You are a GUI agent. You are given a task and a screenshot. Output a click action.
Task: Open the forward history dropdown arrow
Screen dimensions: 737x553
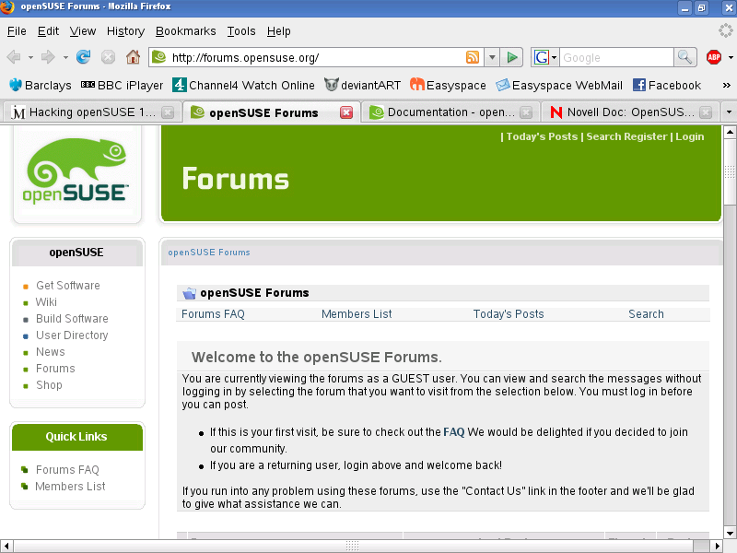coord(65,57)
